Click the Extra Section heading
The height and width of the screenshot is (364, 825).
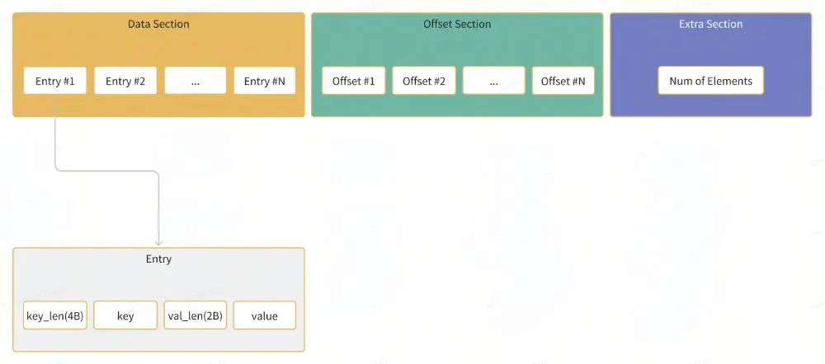(x=710, y=24)
